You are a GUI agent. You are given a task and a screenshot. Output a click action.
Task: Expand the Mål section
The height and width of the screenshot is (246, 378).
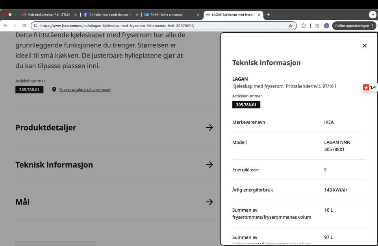coord(114,202)
